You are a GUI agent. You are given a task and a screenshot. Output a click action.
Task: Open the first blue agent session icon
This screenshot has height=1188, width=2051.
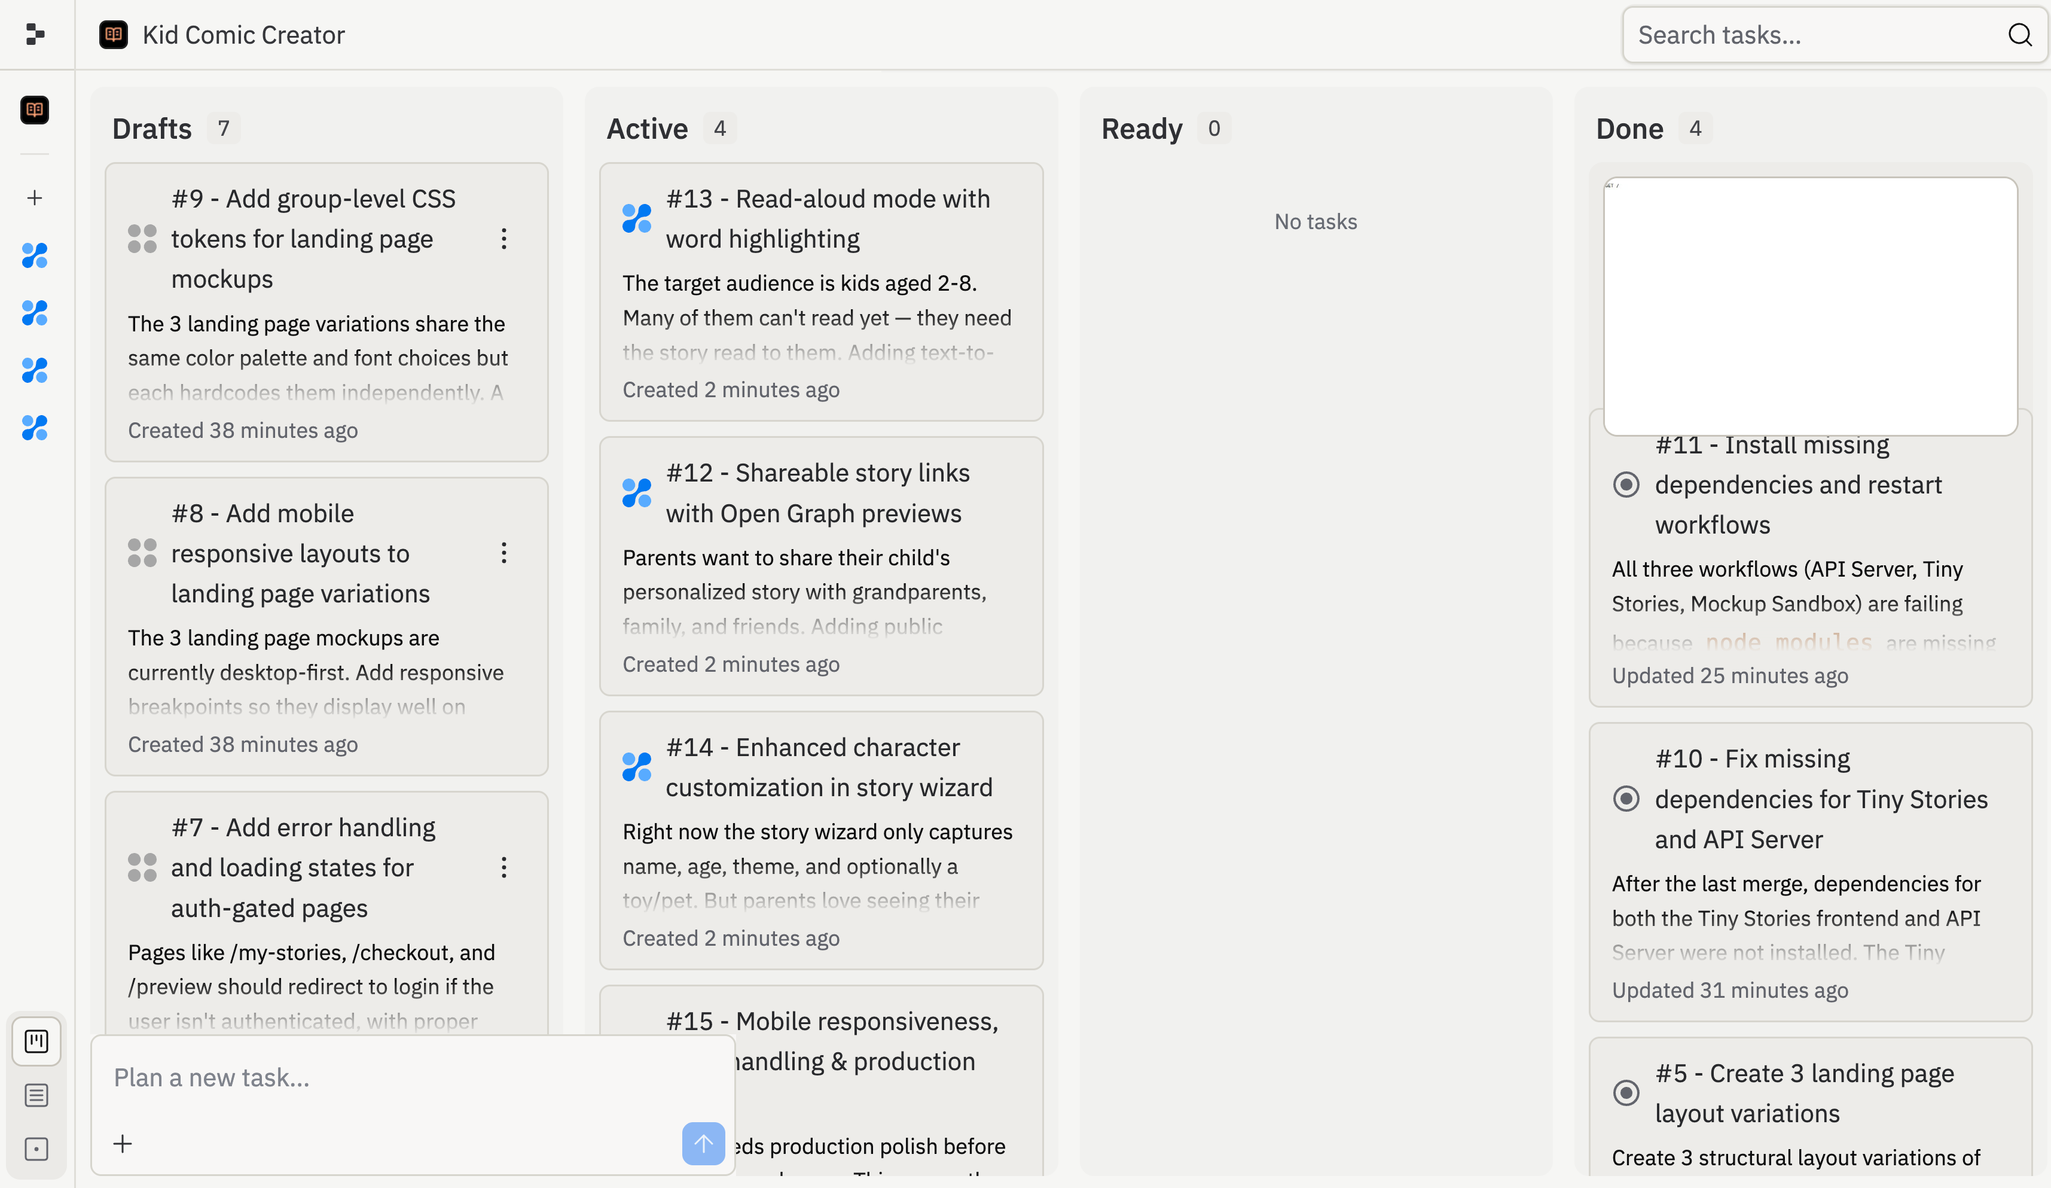pos(34,255)
